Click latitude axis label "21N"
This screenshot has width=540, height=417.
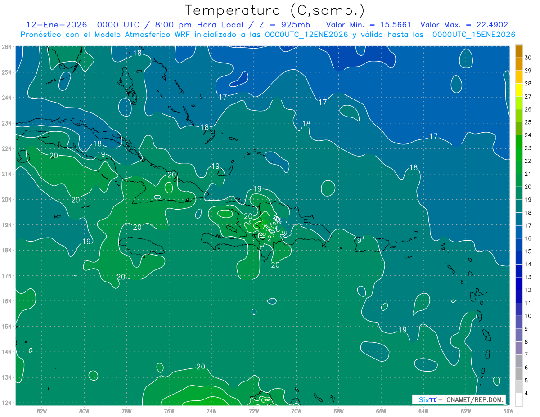(x=6, y=174)
